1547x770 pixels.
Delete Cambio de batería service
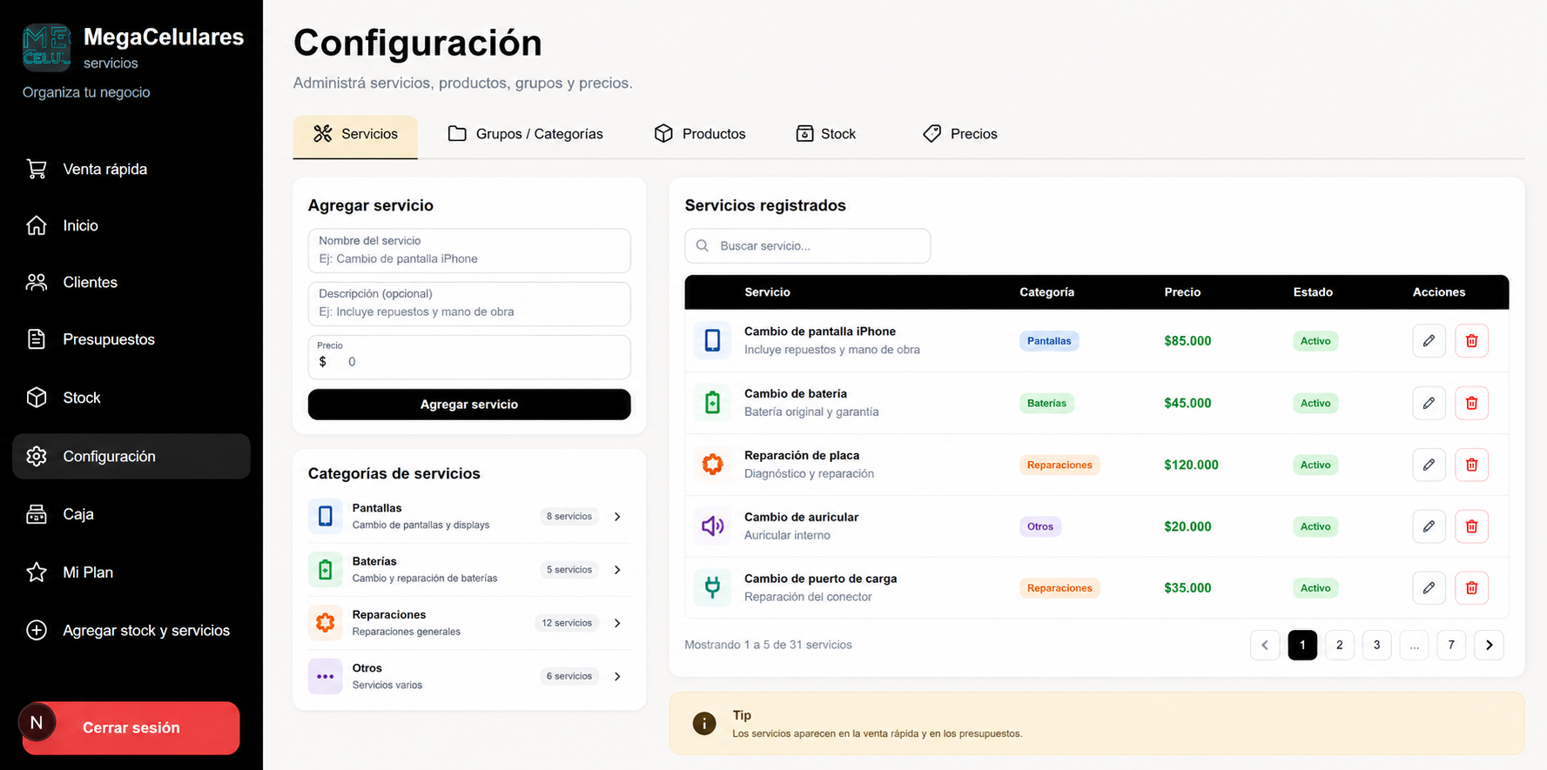click(1471, 403)
